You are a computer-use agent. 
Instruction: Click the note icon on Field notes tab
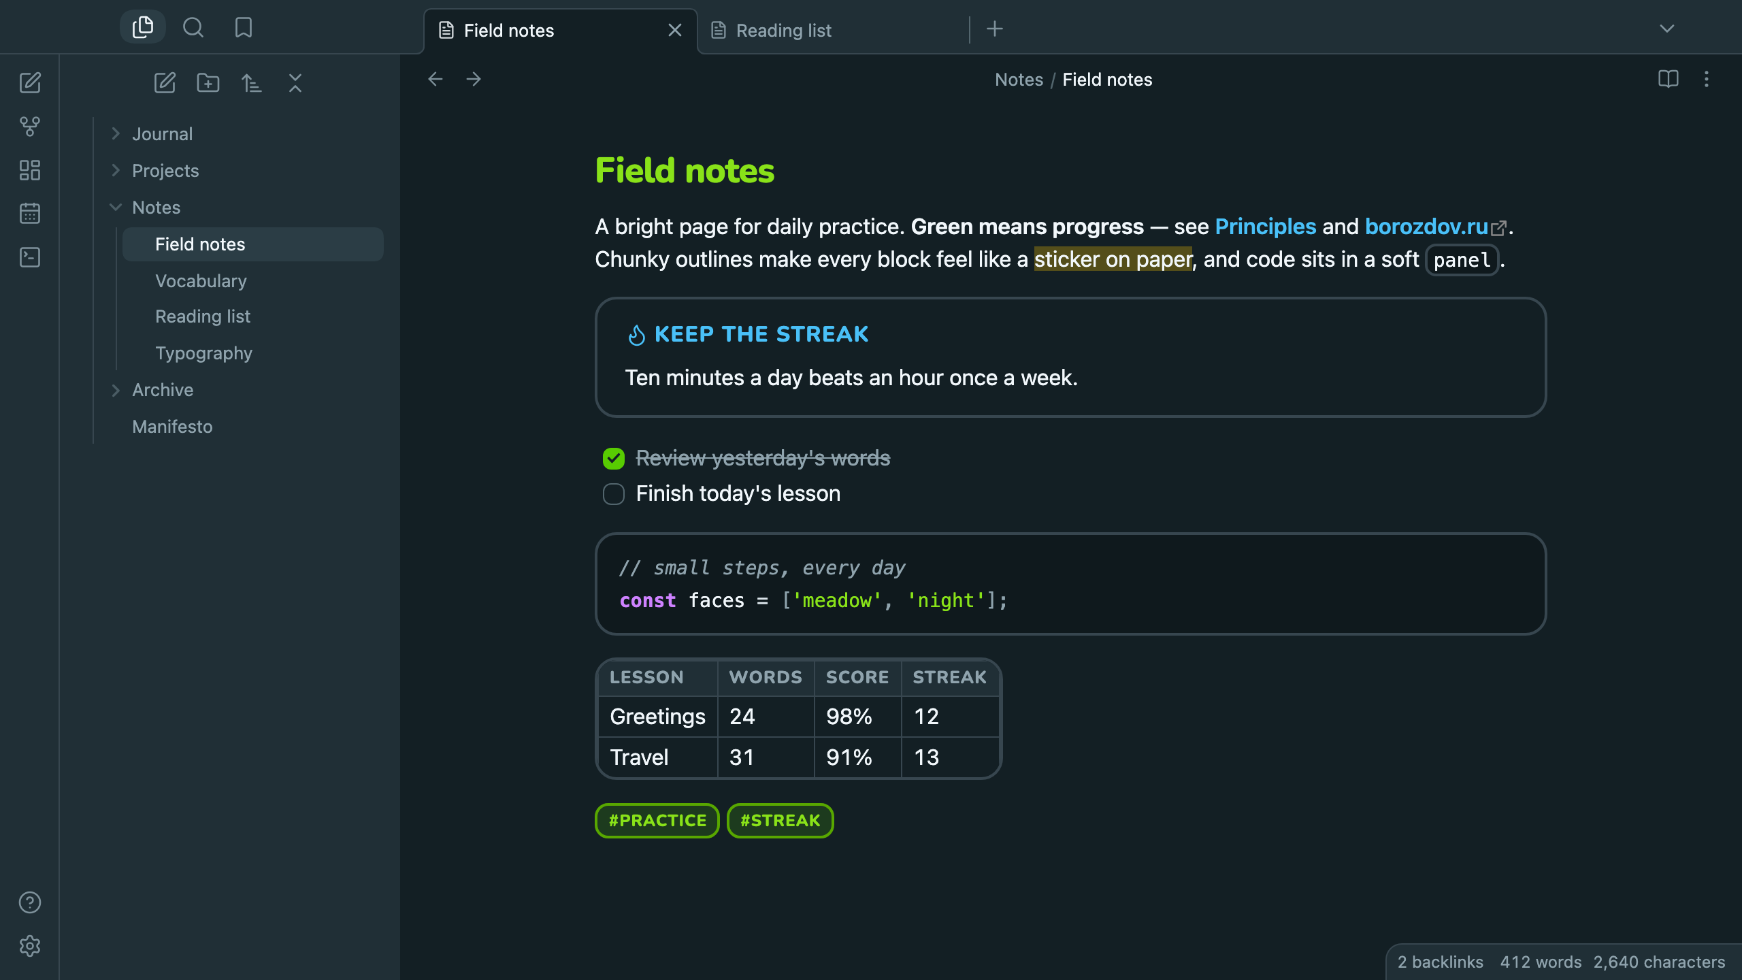click(x=446, y=30)
